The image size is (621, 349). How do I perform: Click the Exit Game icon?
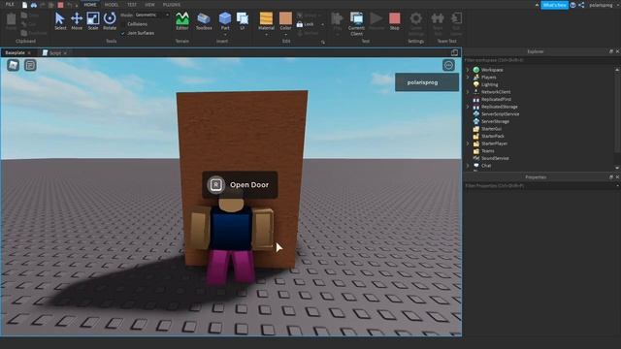(456, 19)
